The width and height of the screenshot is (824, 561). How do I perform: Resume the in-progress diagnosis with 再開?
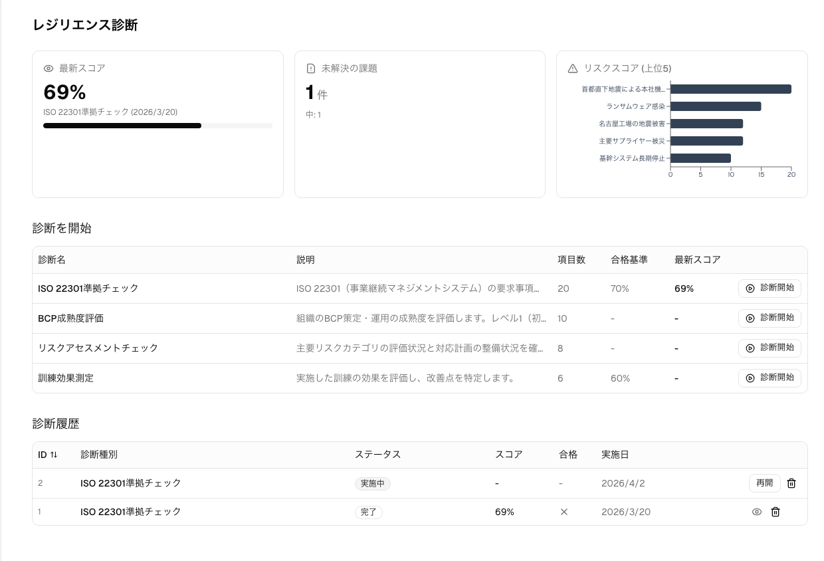click(x=765, y=483)
